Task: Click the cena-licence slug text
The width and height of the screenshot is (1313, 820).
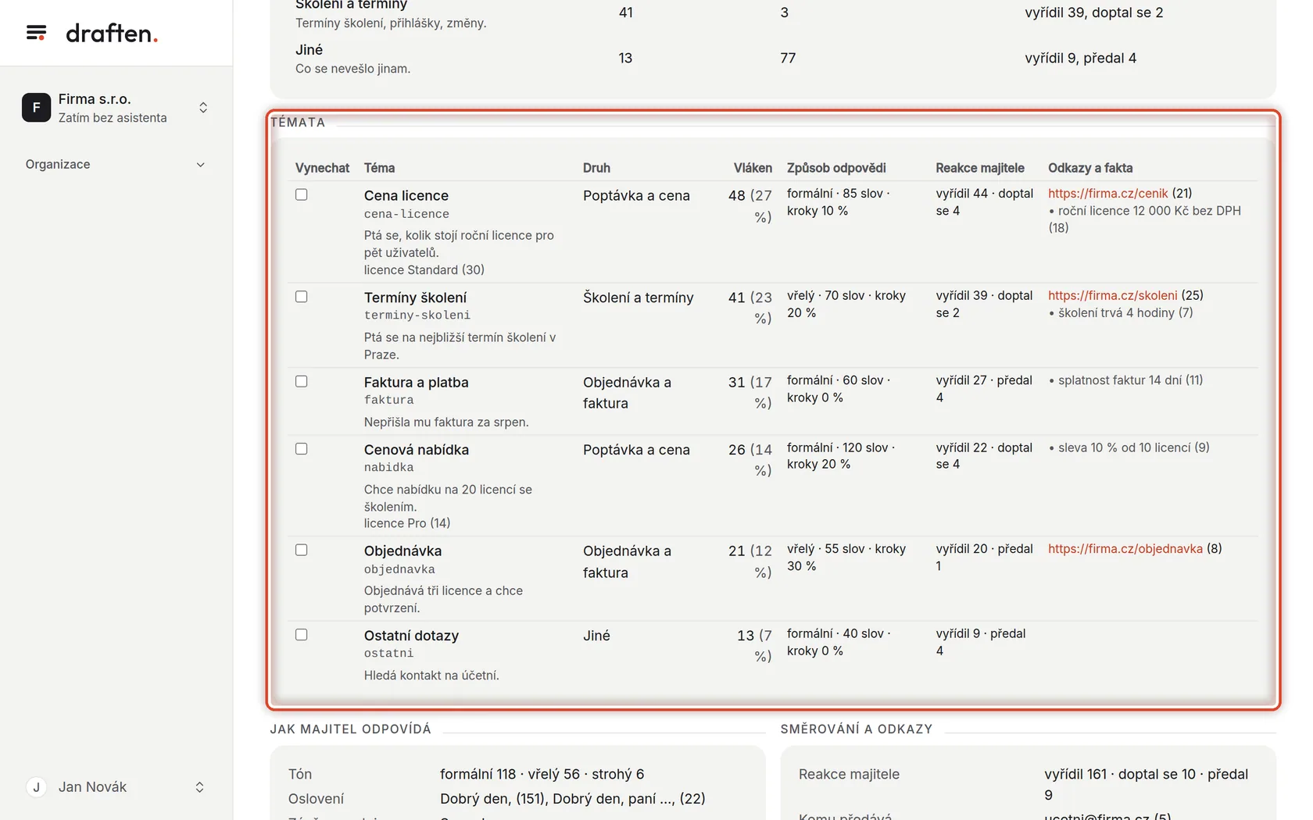Action: [x=406, y=214]
